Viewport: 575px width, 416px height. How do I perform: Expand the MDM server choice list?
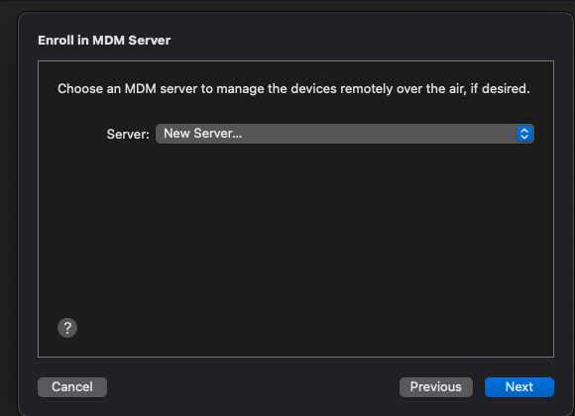pos(345,134)
